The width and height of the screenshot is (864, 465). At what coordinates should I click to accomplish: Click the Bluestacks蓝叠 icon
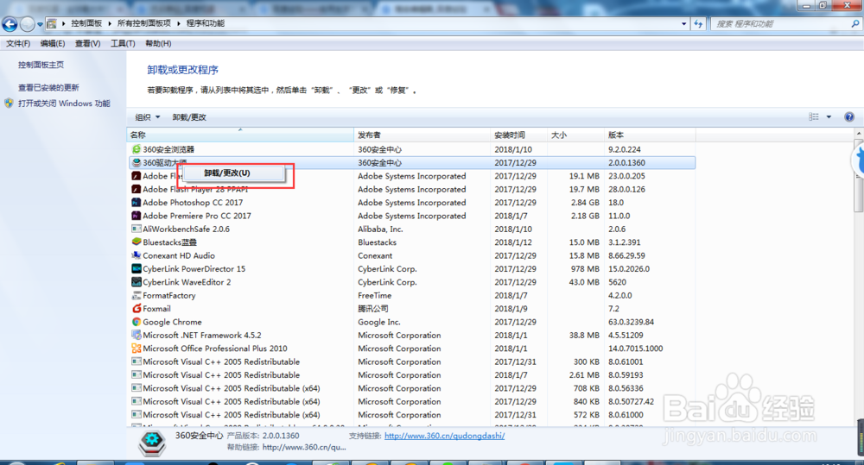pos(137,242)
